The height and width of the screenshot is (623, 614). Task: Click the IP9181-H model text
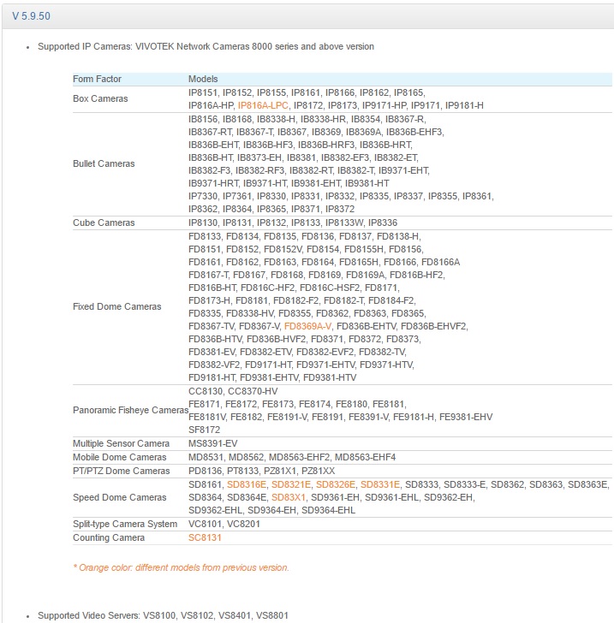pyautogui.click(x=464, y=106)
